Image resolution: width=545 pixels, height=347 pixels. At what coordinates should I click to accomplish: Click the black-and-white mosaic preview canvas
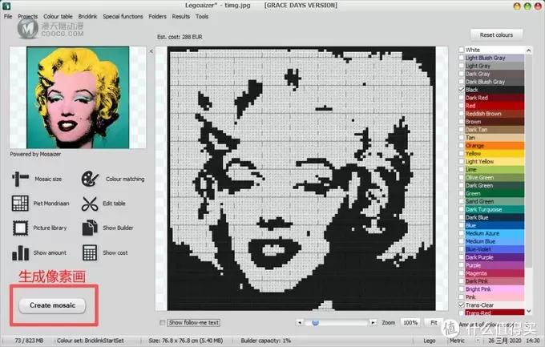(301, 179)
